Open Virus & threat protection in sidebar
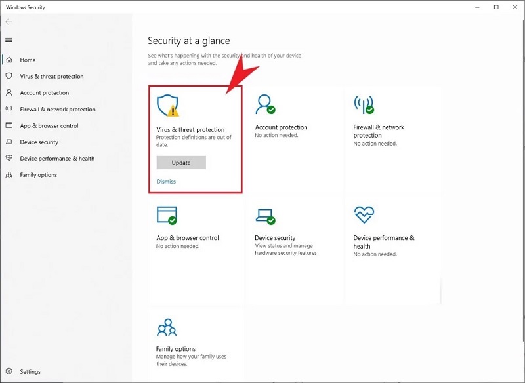The height and width of the screenshot is (383, 525). pos(51,76)
